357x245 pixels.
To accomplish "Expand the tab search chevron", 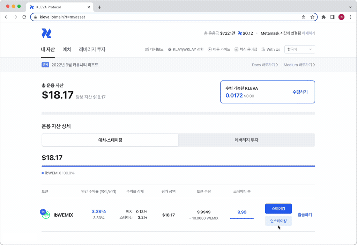I will coord(350,7).
